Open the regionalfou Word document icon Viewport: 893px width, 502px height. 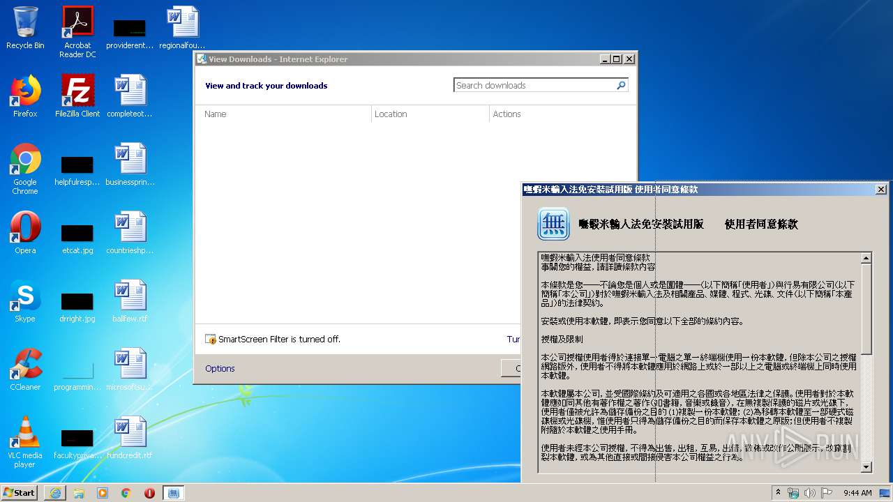(x=182, y=28)
